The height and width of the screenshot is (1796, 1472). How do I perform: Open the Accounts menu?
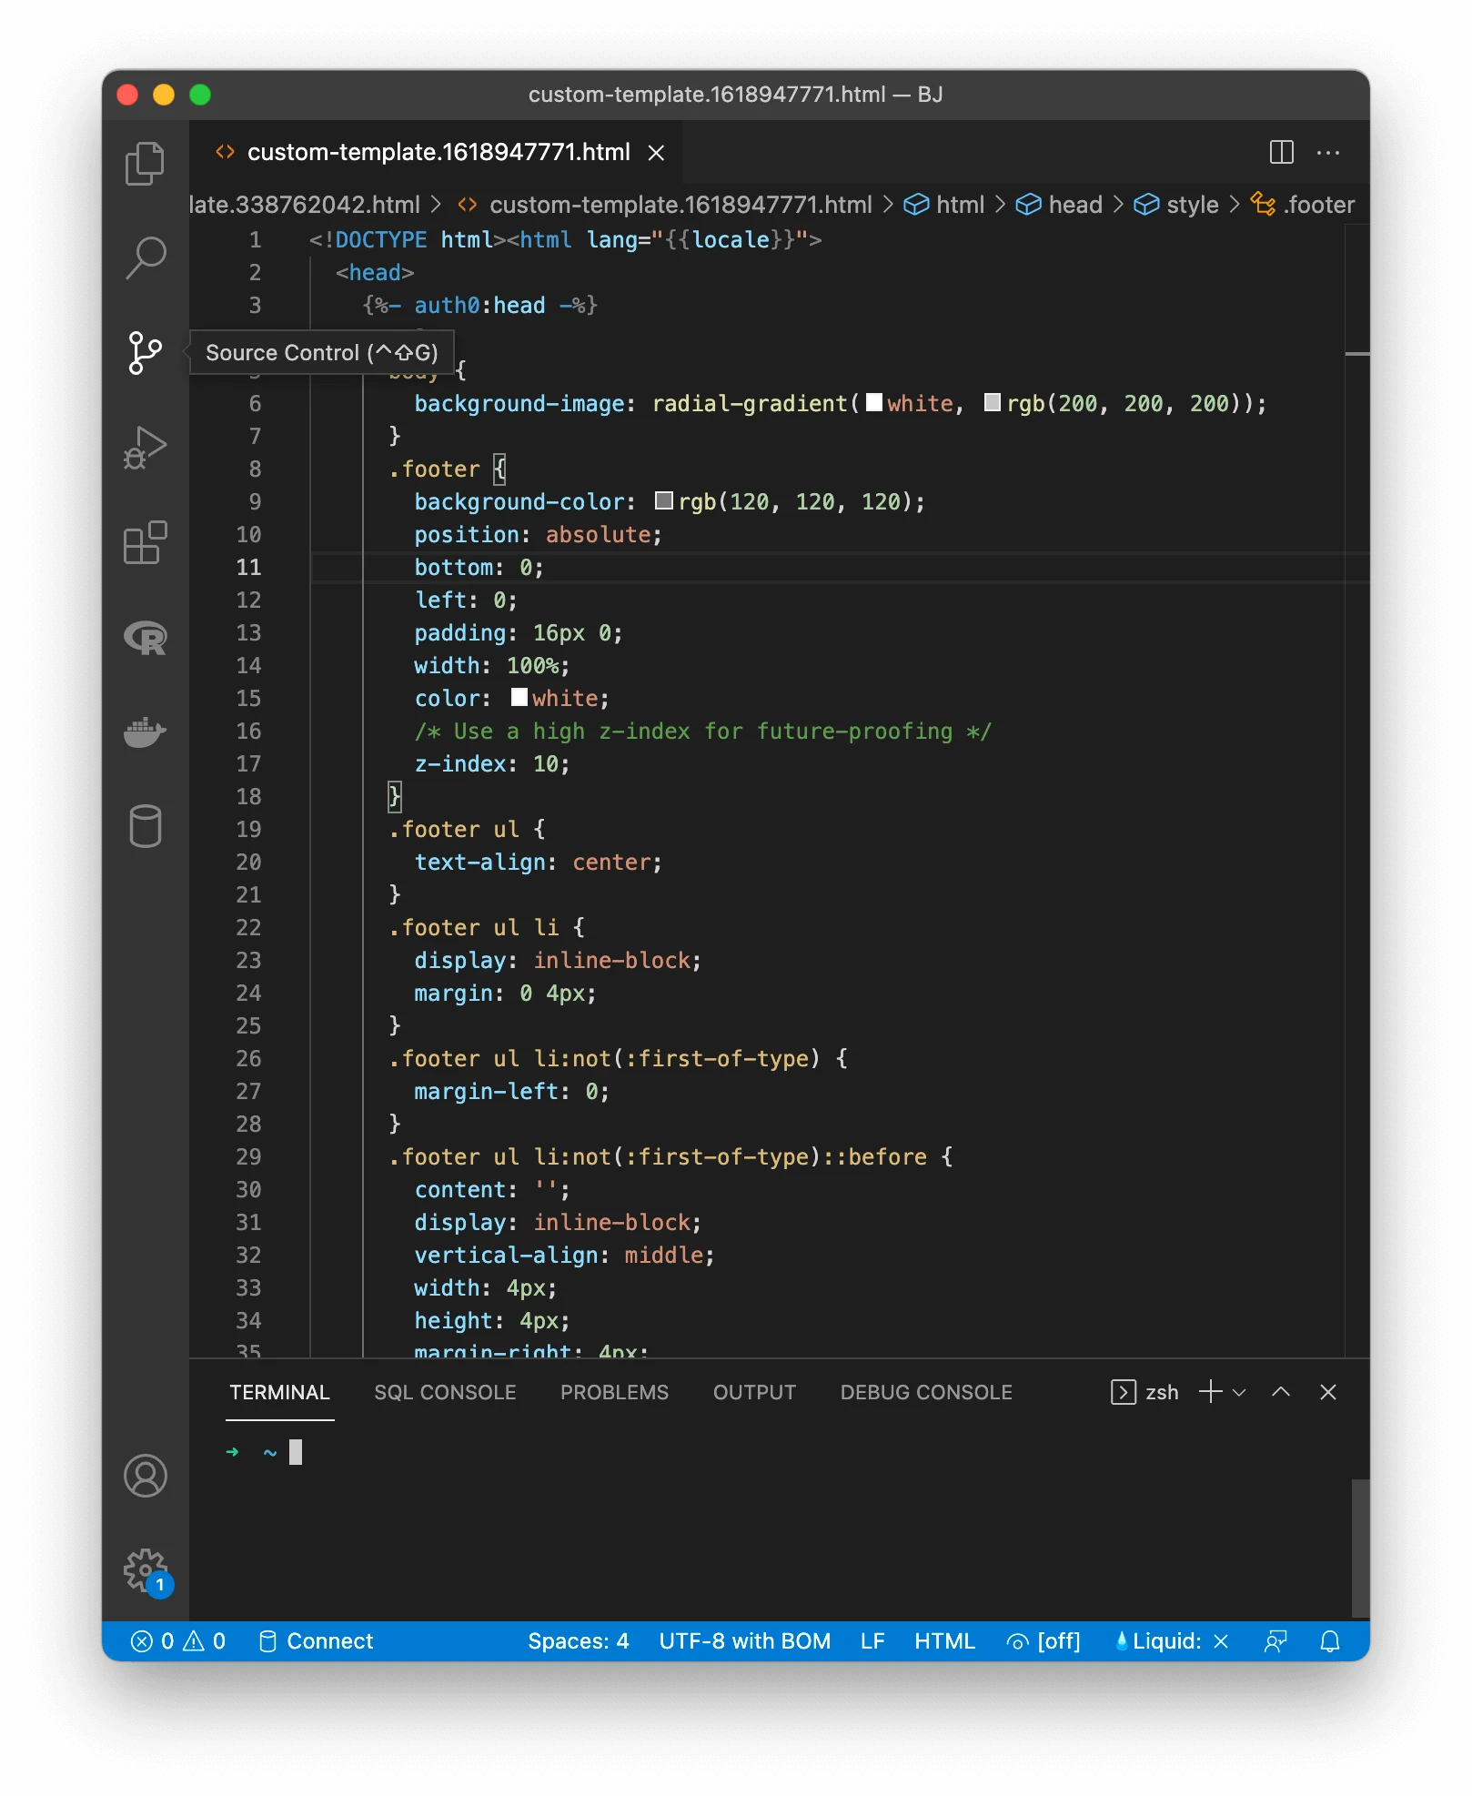tap(145, 1476)
